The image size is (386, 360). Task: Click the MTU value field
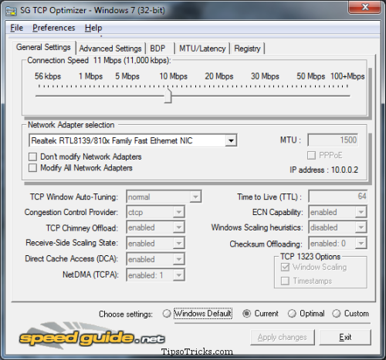(x=333, y=140)
